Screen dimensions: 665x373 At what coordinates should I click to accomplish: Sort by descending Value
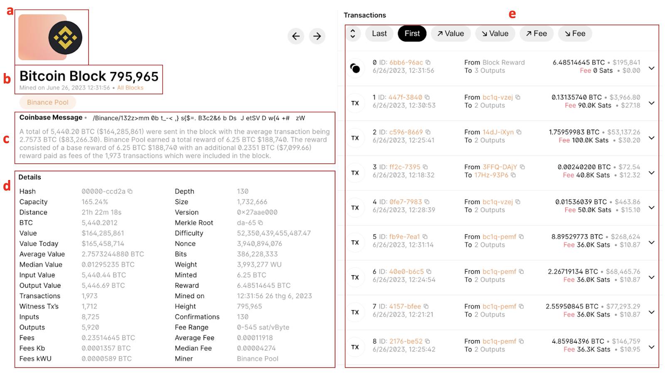[x=495, y=34]
